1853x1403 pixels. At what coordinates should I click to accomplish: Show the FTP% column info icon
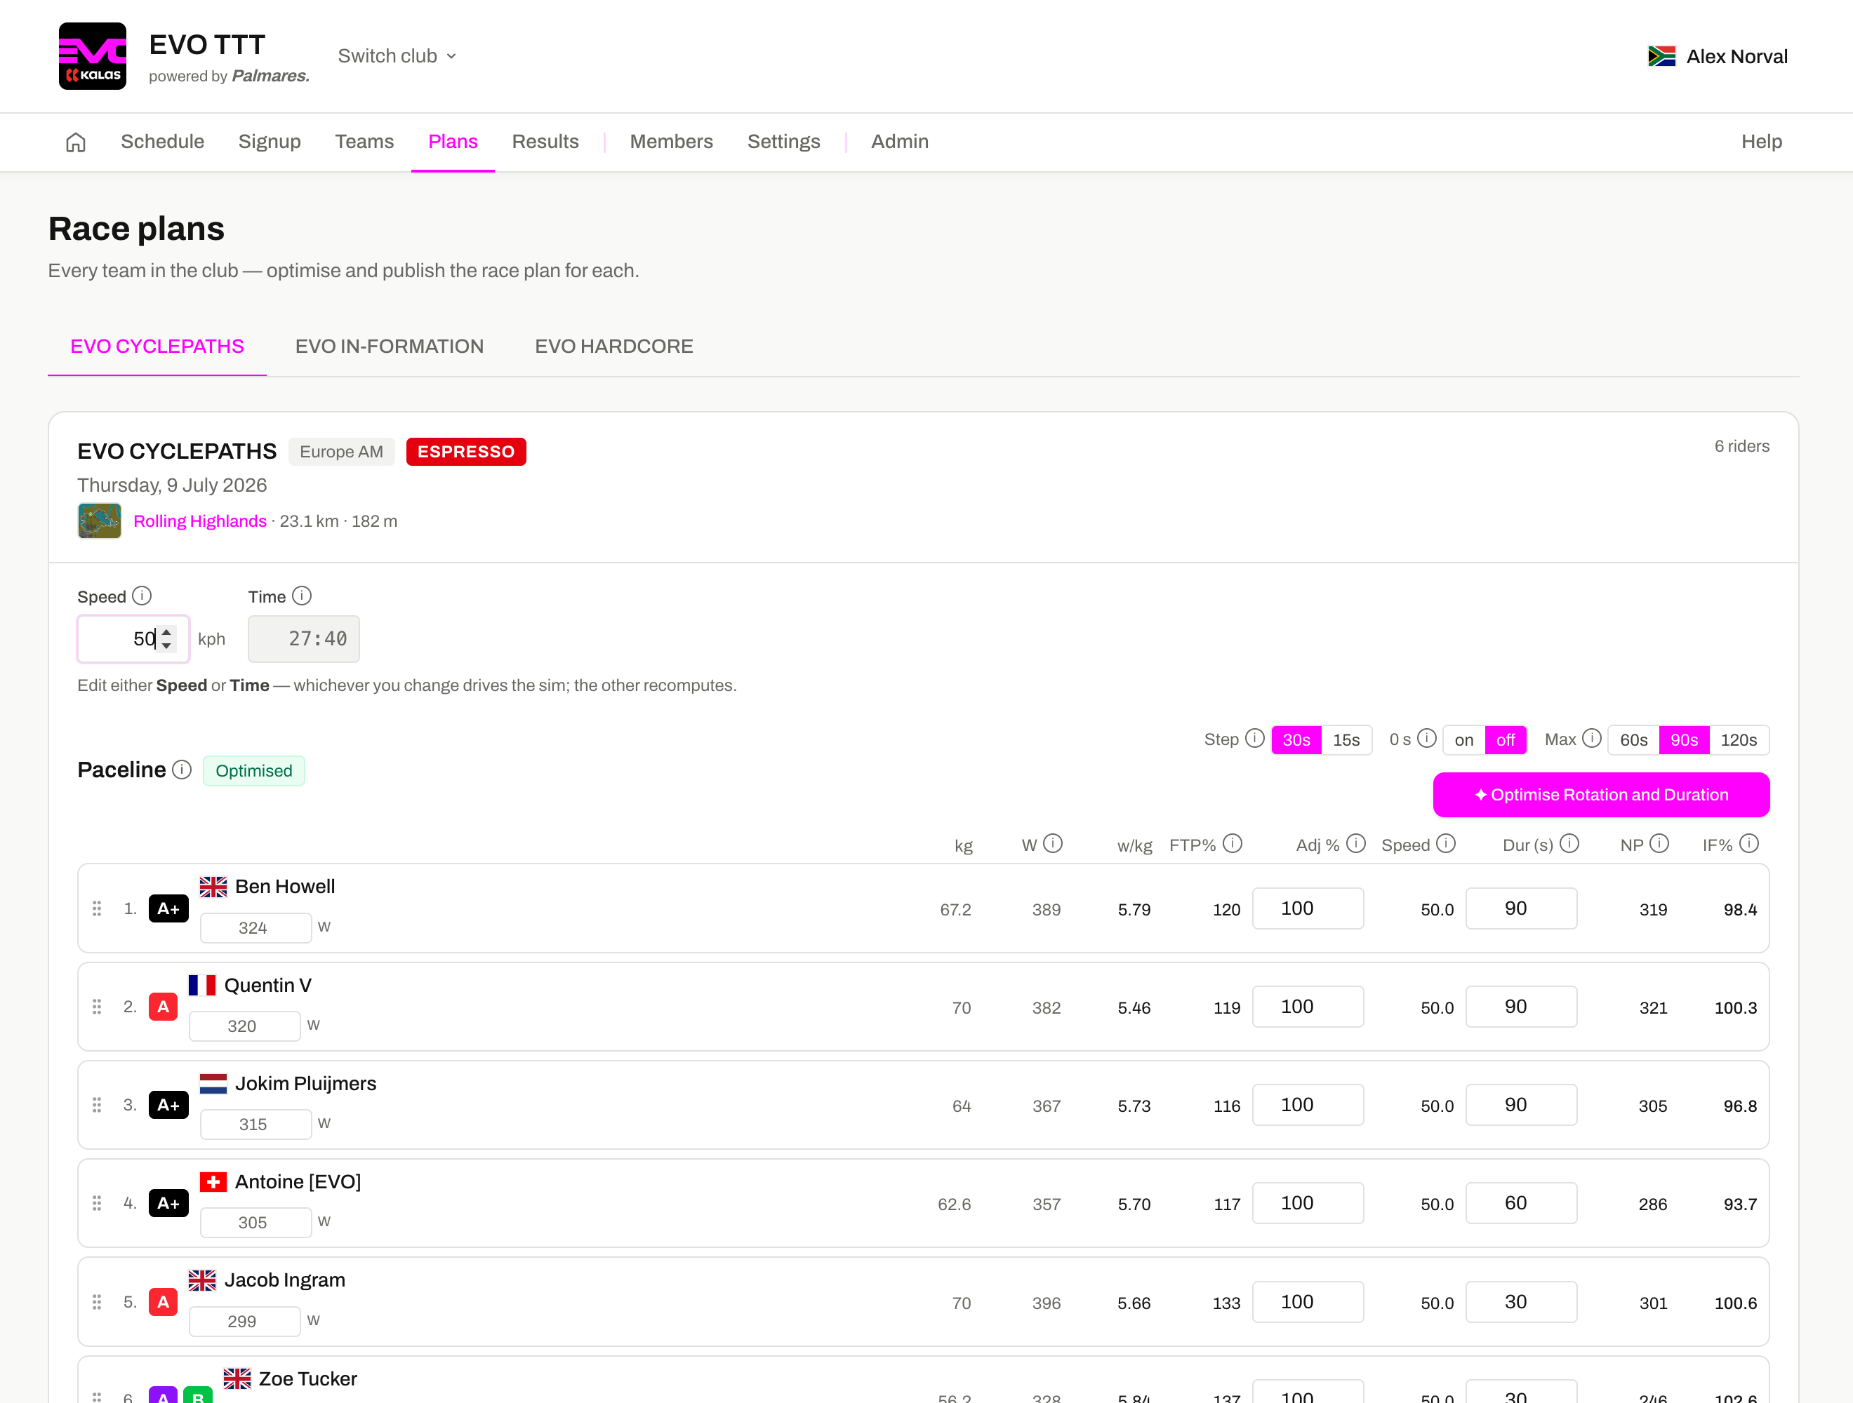1233,843
